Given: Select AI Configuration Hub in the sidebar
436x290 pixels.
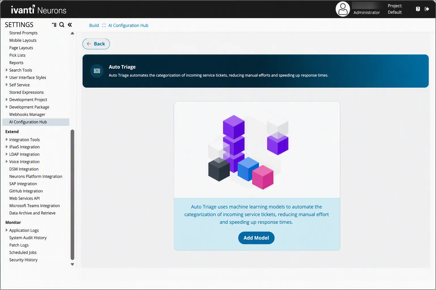Looking at the screenshot, I should (x=36, y=122).
